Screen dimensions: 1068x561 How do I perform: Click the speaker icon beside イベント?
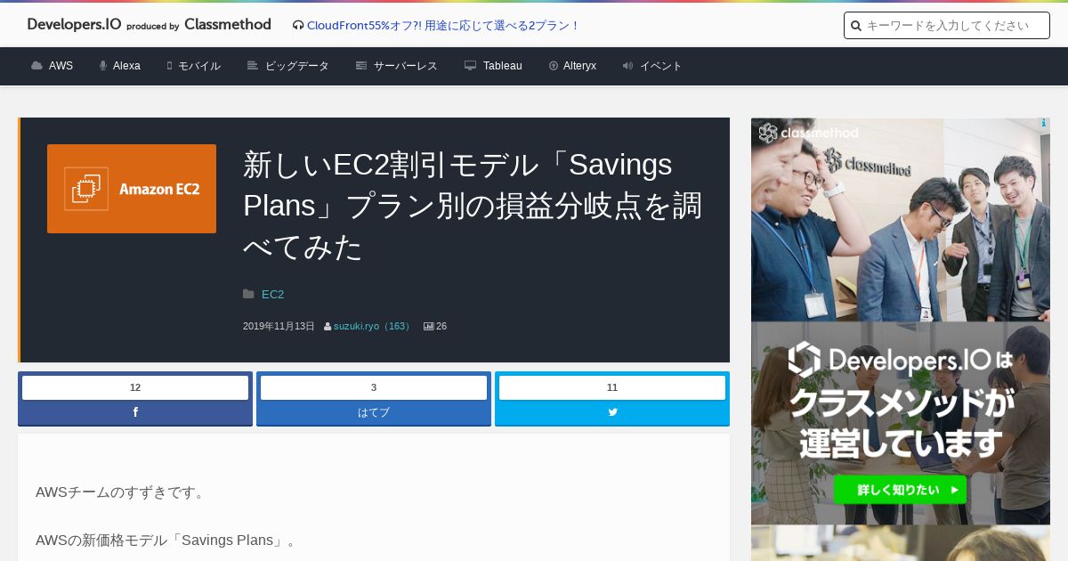pos(627,66)
